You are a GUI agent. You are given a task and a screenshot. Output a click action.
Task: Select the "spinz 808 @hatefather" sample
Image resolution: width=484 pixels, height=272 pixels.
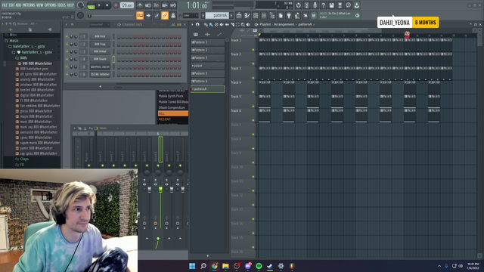(36, 138)
